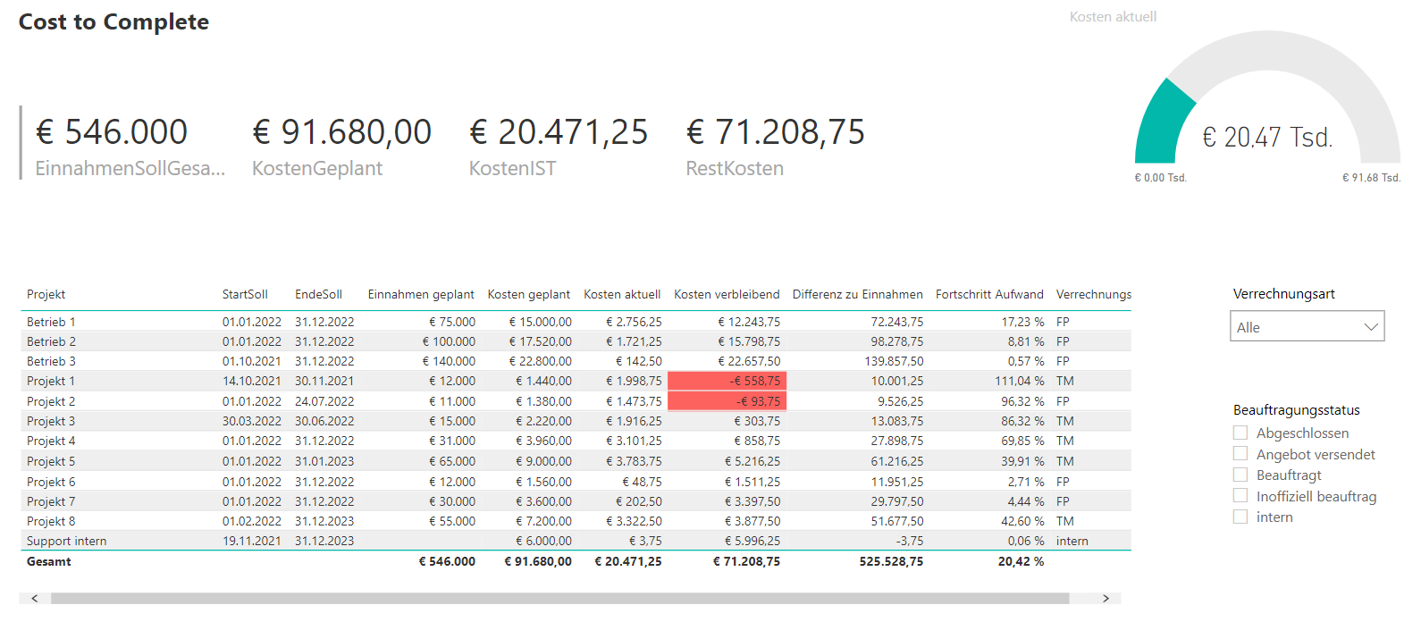The height and width of the screenshot is (639, 1421).
Task: Open the Verrechnungsart Alle dropdown
Action: pos(1307,327)
